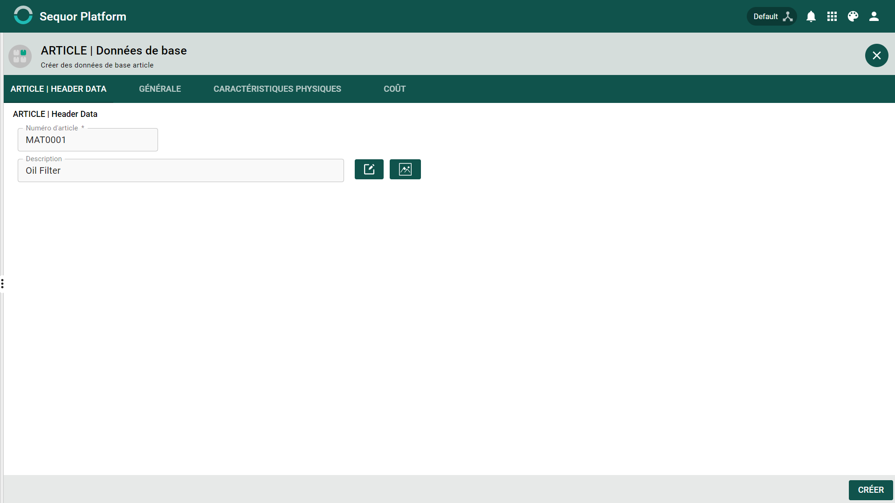Open the Coût tab

tap(395, 89)
